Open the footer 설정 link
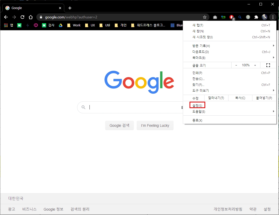The width and height of the screenshot is (279, 215). [267, 209]
